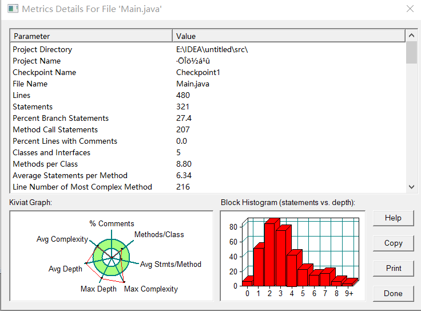This screenshot has width=421, height=311.
Task: Select the Project Directory row
Action: pyautogui.click(x=208, y=49)
